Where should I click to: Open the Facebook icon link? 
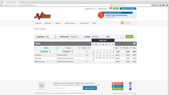point(130,89)
